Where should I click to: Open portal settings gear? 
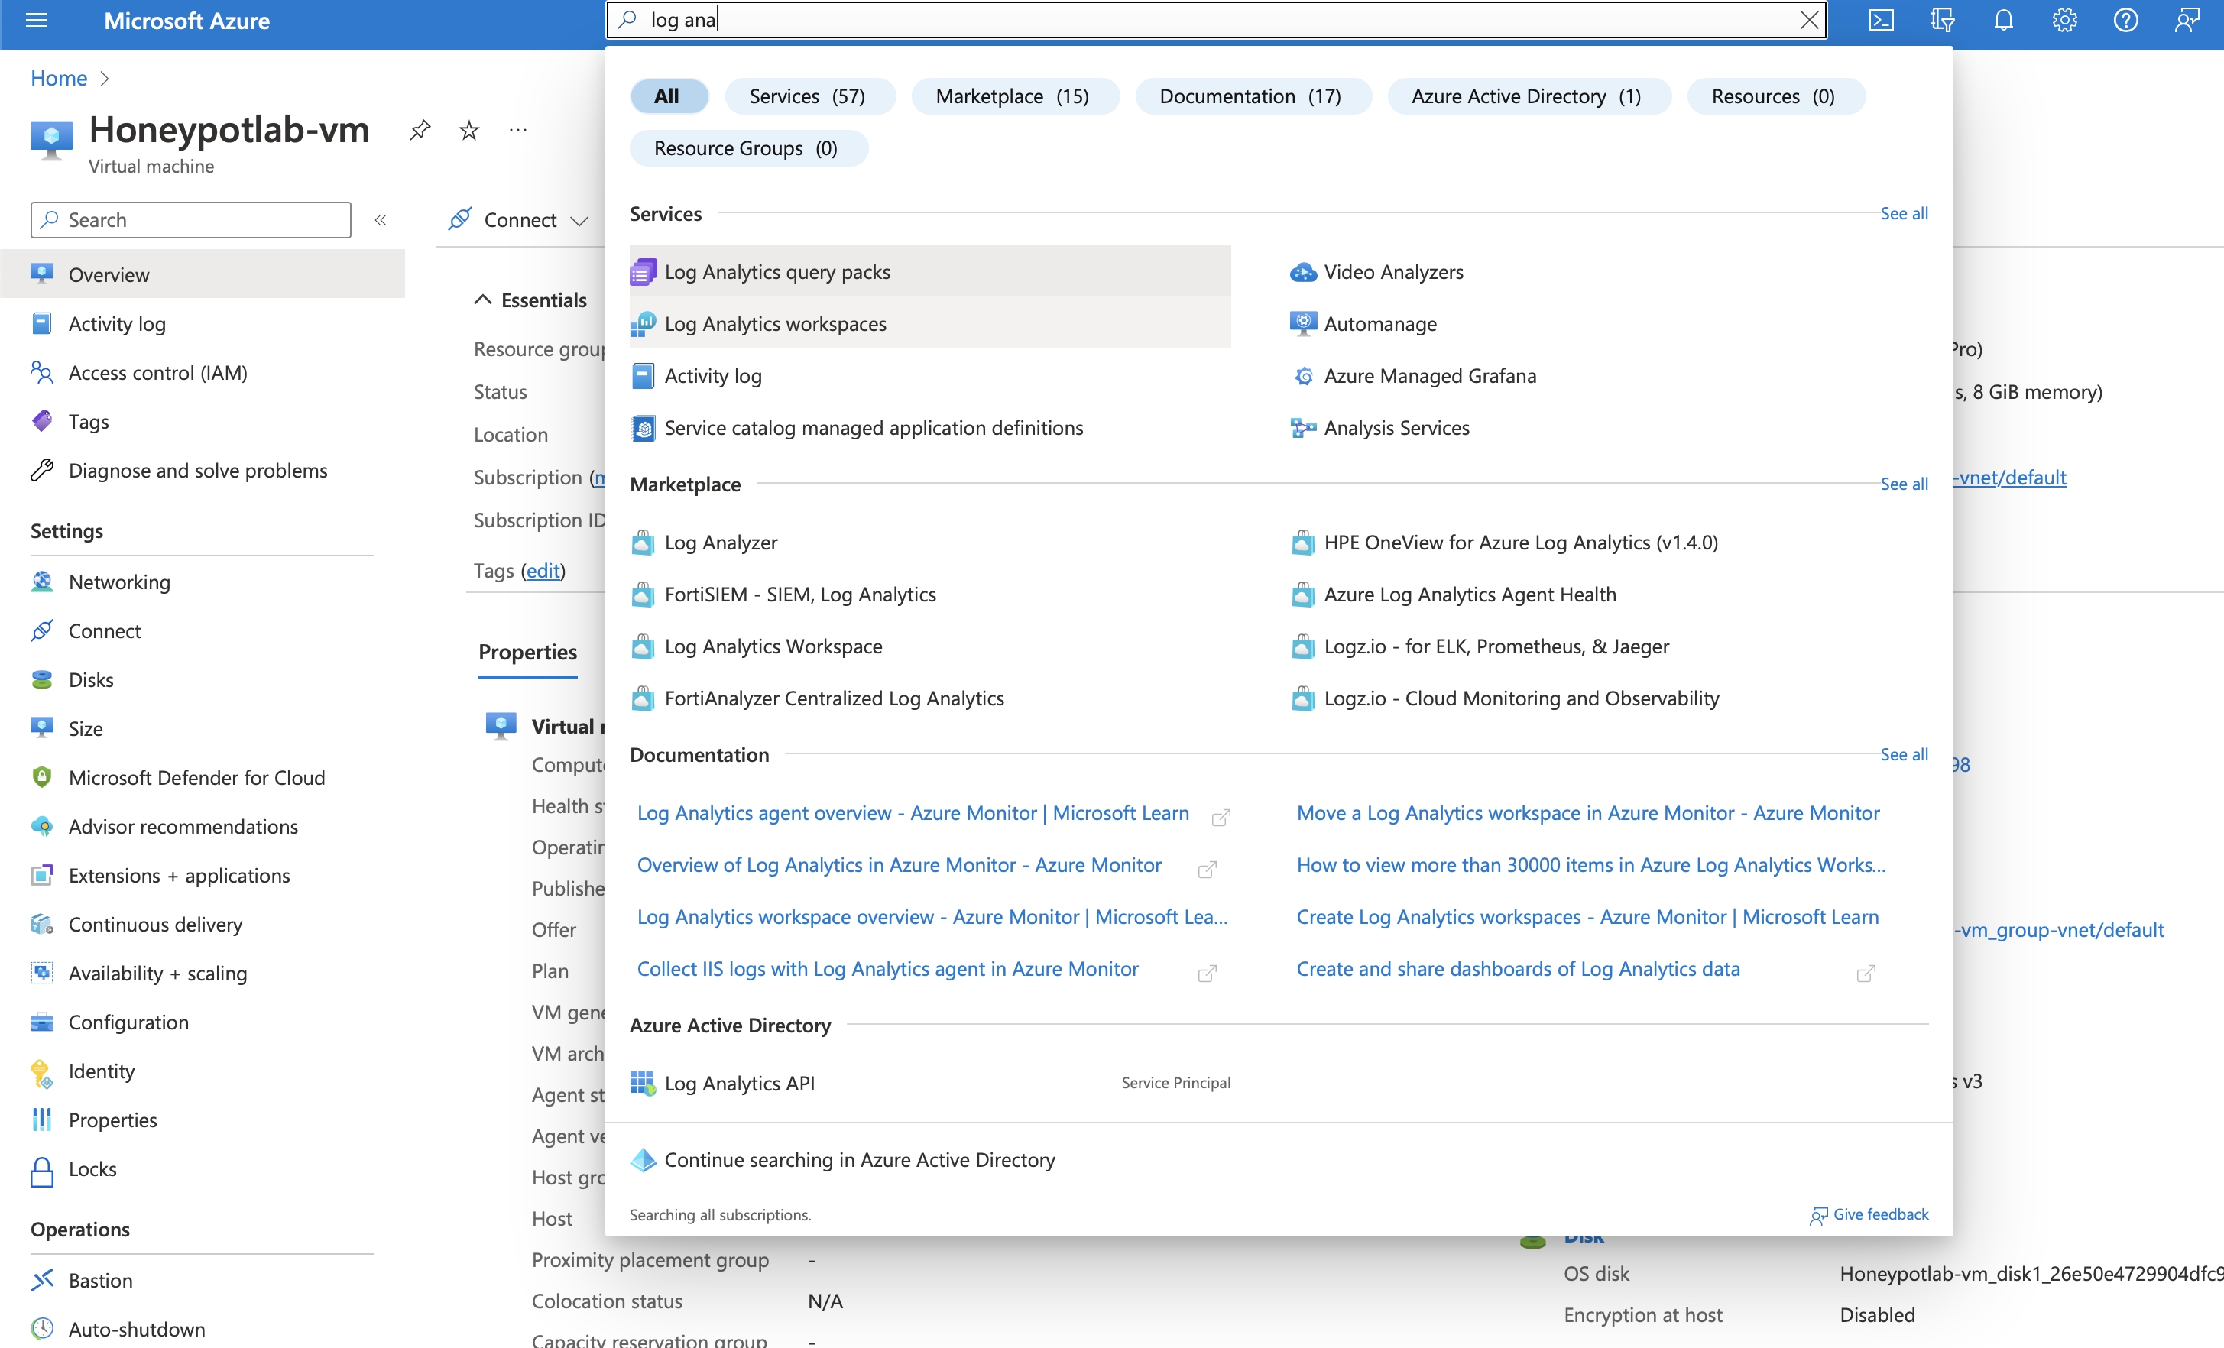(2065, 20)
